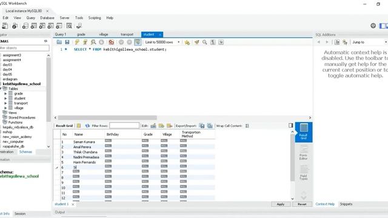Commit the current transaction
388x218 pixels.
(121, 42)
